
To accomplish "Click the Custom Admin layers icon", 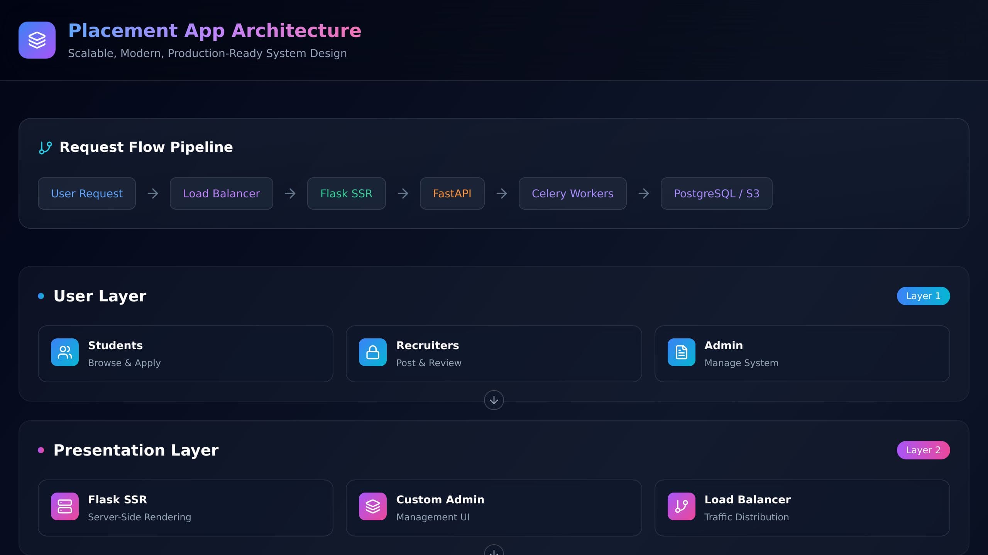I will pos(373,506).
